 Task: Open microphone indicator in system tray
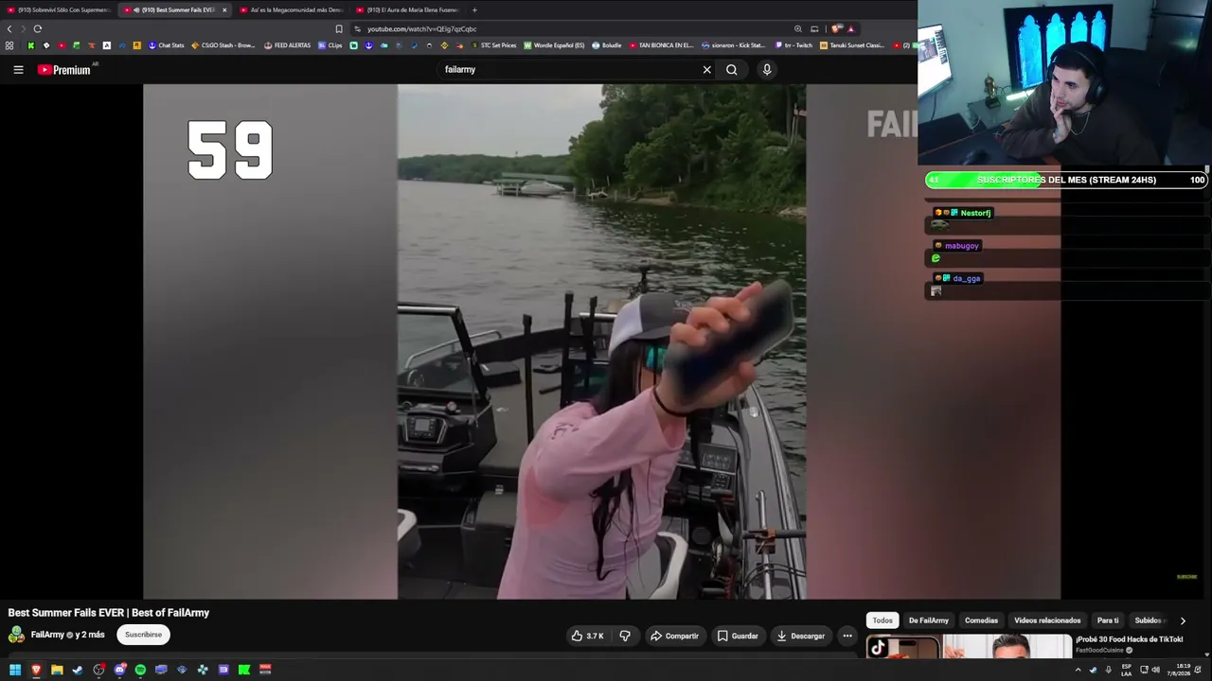[1109, 670]
